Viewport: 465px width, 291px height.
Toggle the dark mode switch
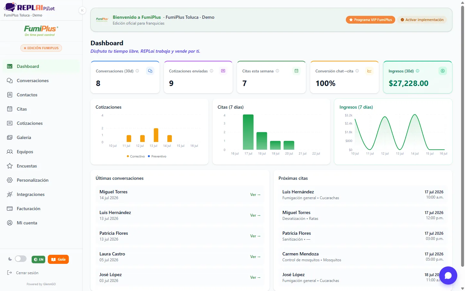pos(21,259)
